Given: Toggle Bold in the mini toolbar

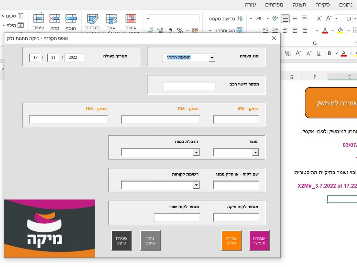Looking at the screenshot, I should [329, 53].
